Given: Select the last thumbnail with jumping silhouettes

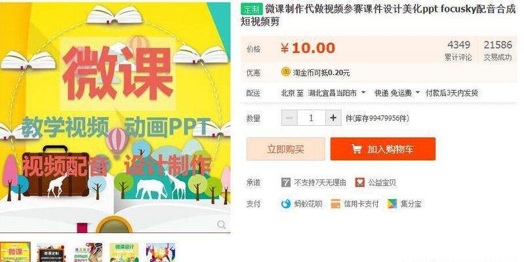Looking at the screenshot, I should tap(160, 253).
